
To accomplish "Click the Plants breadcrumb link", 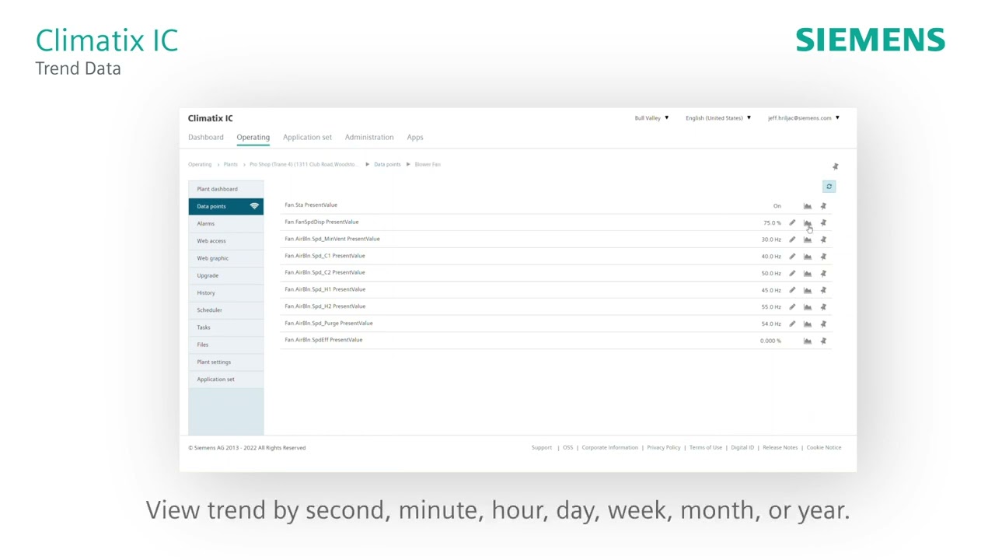I will click(231, 164).
